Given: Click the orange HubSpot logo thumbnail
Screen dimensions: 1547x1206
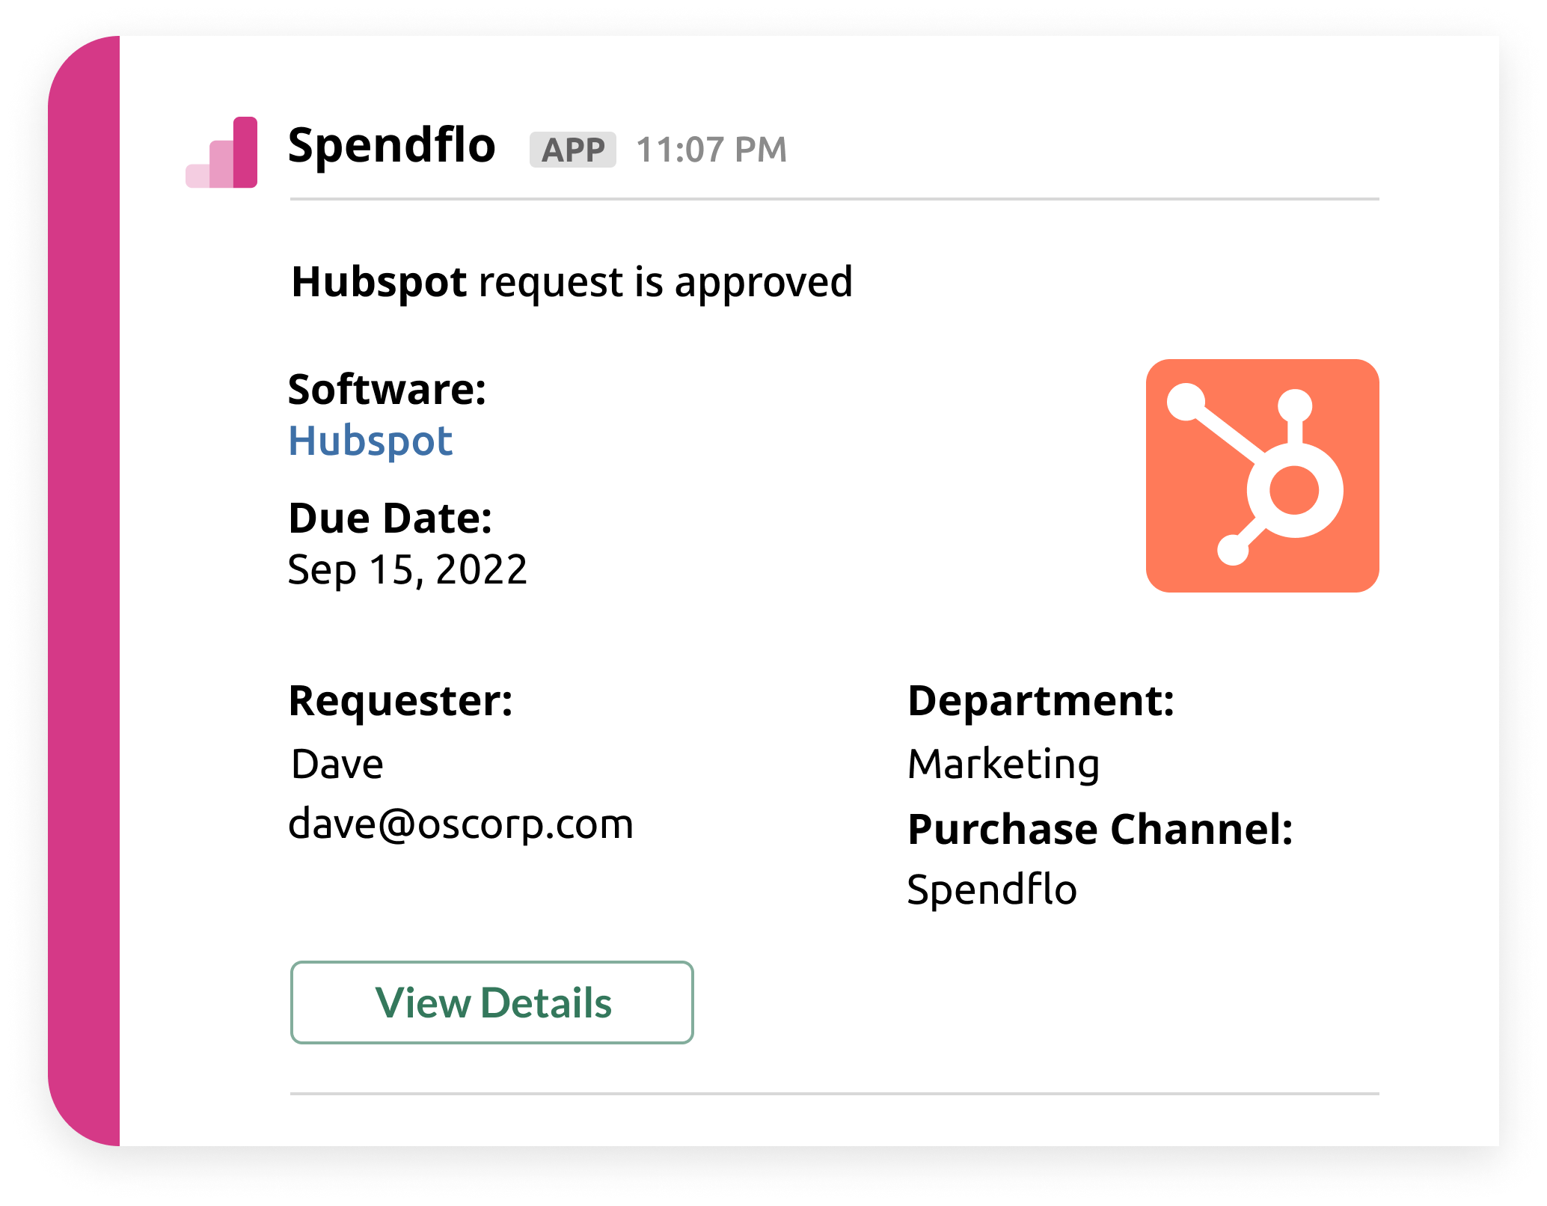Looking at the screenshot, I should pyautogui.click(x=1262, y=476).
